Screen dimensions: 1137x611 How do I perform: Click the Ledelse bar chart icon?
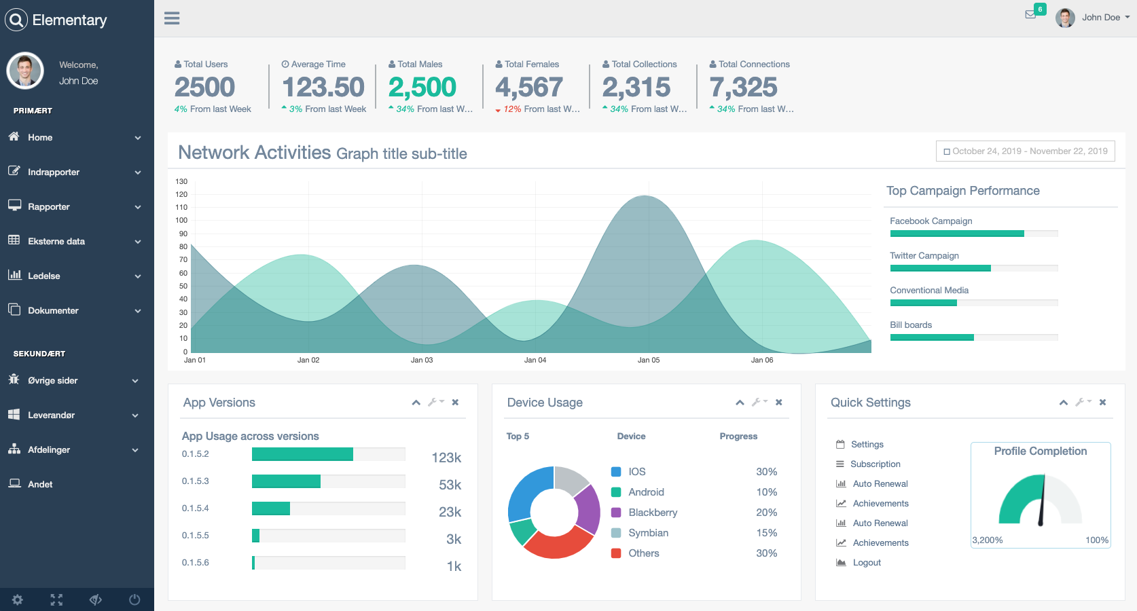pyautogui.click(x=14, y=274)
